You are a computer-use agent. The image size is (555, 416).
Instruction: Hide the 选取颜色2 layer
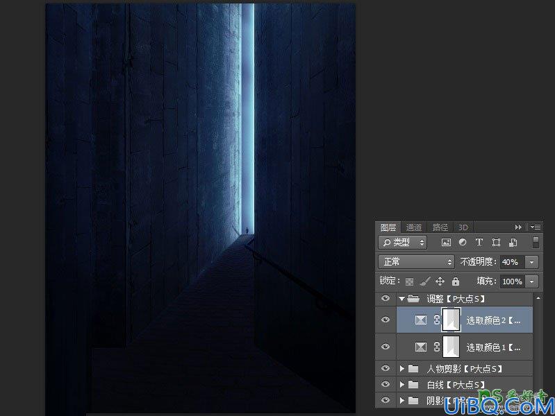pyautogui.click(x=385, y=320)
